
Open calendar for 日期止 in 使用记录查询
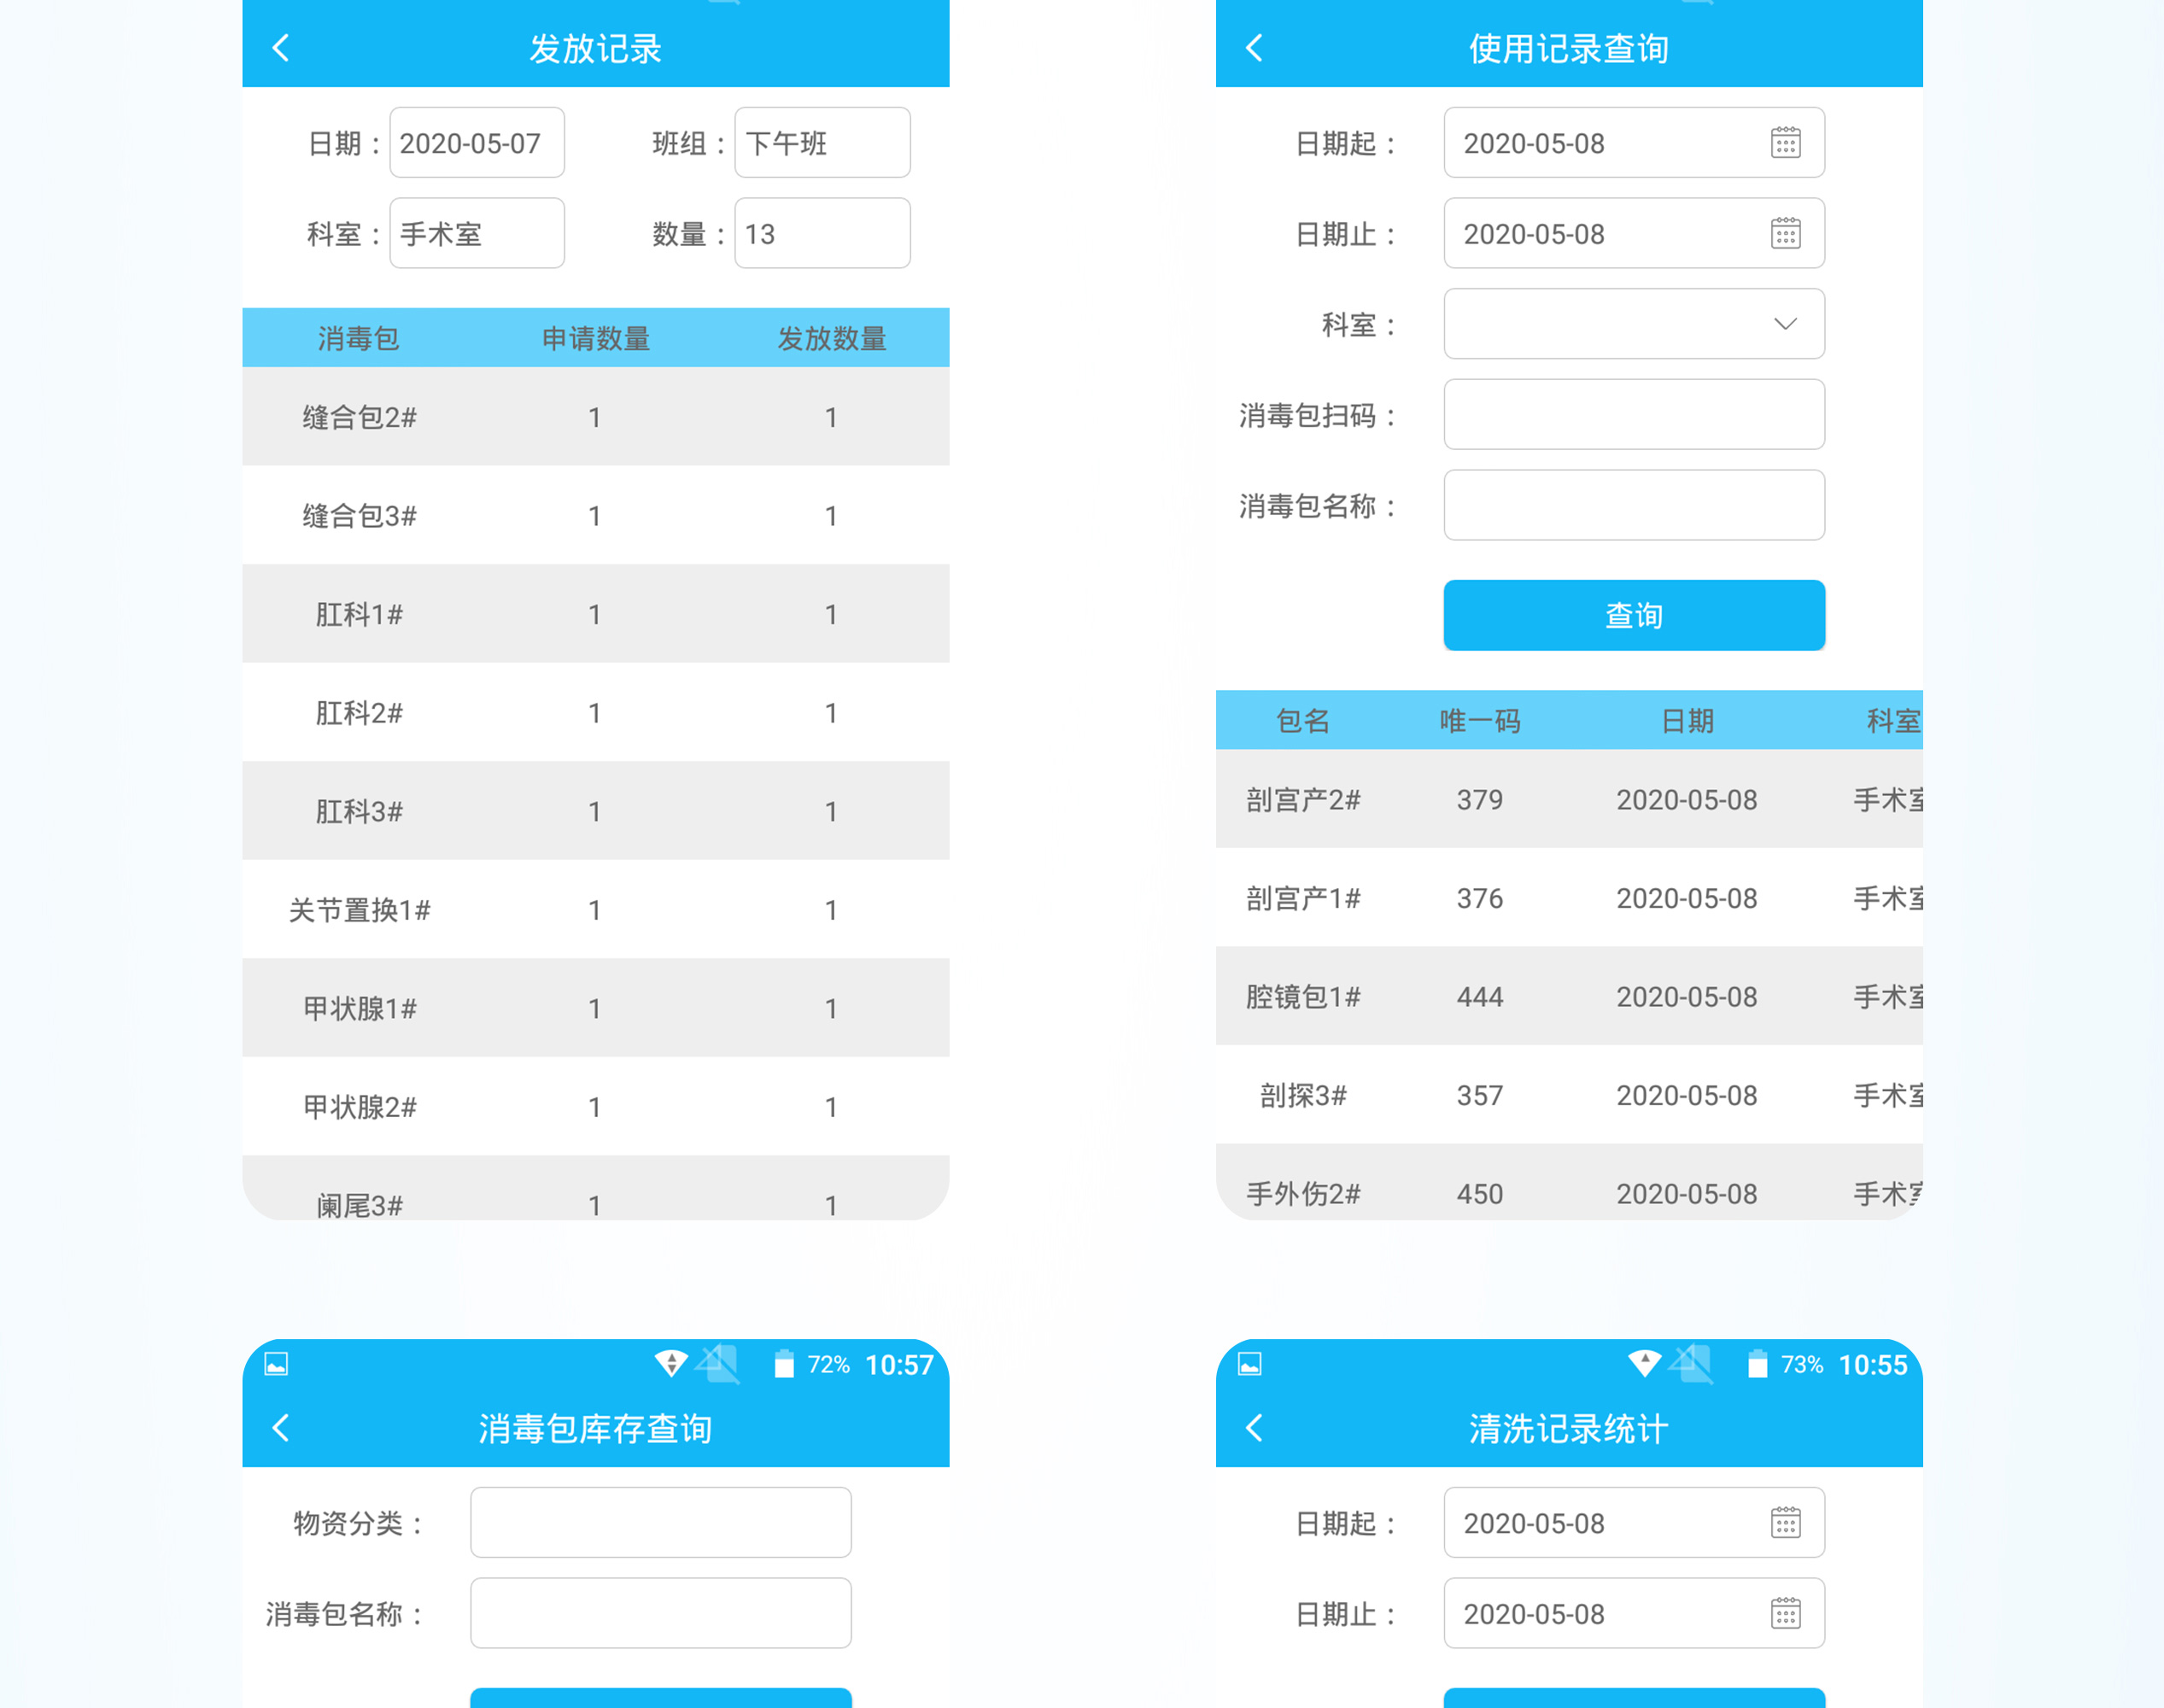click(1785, 234)
